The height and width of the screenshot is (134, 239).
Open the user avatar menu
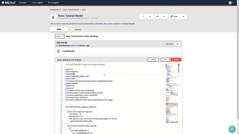231,3
